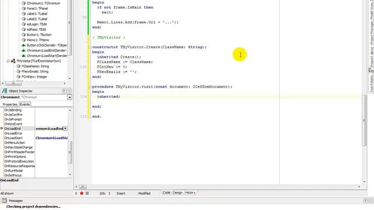This screenshot has height=210, width=374.
Task: Switch to the Design view tab
Action: [178, 192]
